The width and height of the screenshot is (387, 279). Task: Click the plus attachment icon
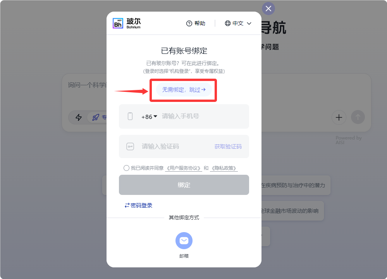[x=339, y=117]
